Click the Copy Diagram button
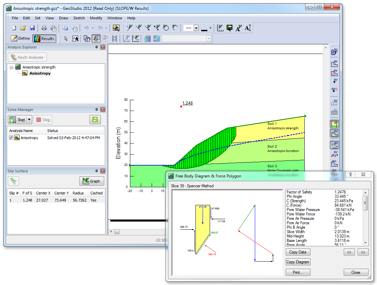 click(x=298, y=262)
